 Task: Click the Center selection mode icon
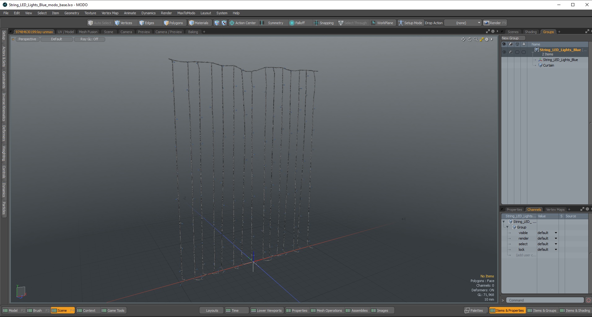click(224, 23)
